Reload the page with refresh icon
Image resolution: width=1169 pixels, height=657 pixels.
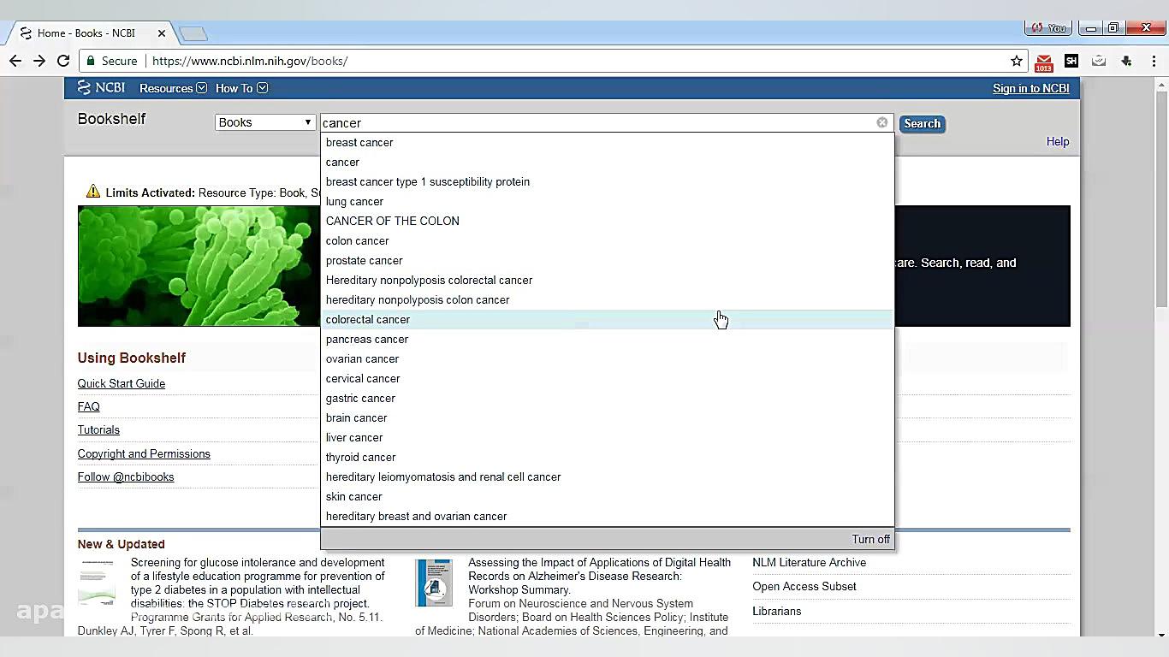point(63,61)
